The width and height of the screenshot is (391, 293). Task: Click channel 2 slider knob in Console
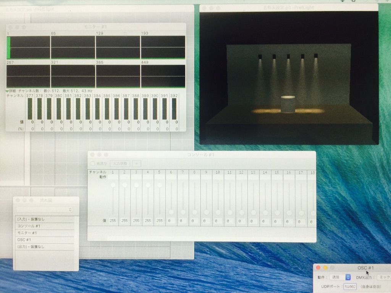click(125, 185)
